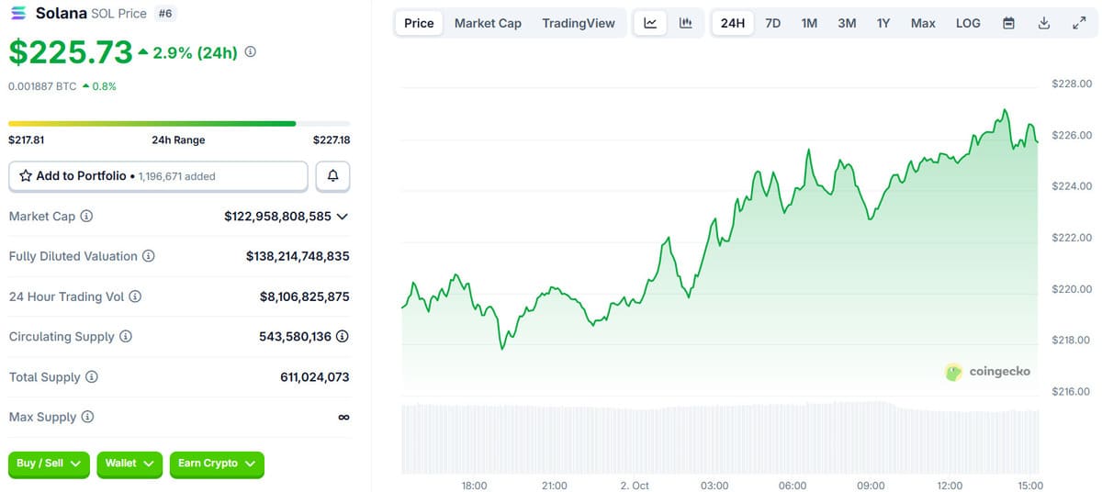Click the price alert bell icon
1102x492 pixels.
[332, 176]
